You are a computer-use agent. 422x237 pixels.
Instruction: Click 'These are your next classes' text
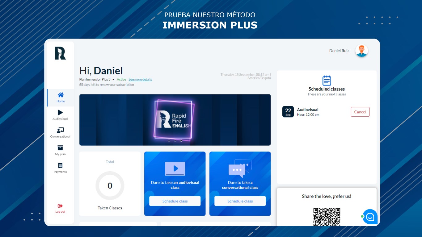[327, 94]
